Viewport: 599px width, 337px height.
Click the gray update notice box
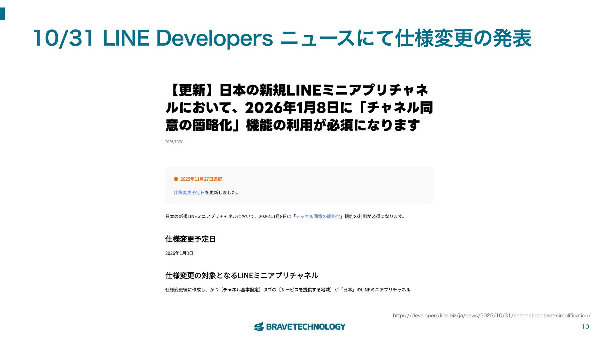tap(343, 186)
